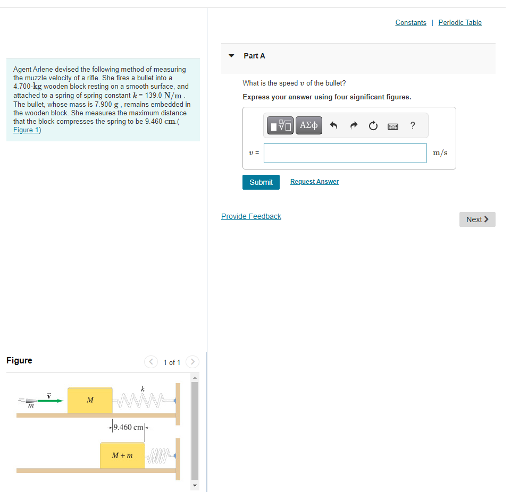Viewport: 511px width, 492px height.
Task: Open Figure 1 from the problem text
Action: tap(26, 130)
